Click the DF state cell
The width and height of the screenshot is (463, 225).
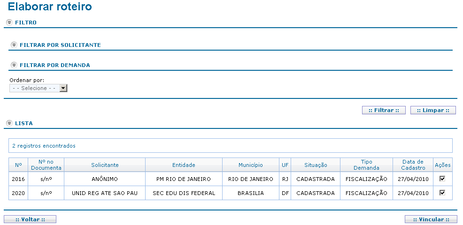[x=285, y=193]
